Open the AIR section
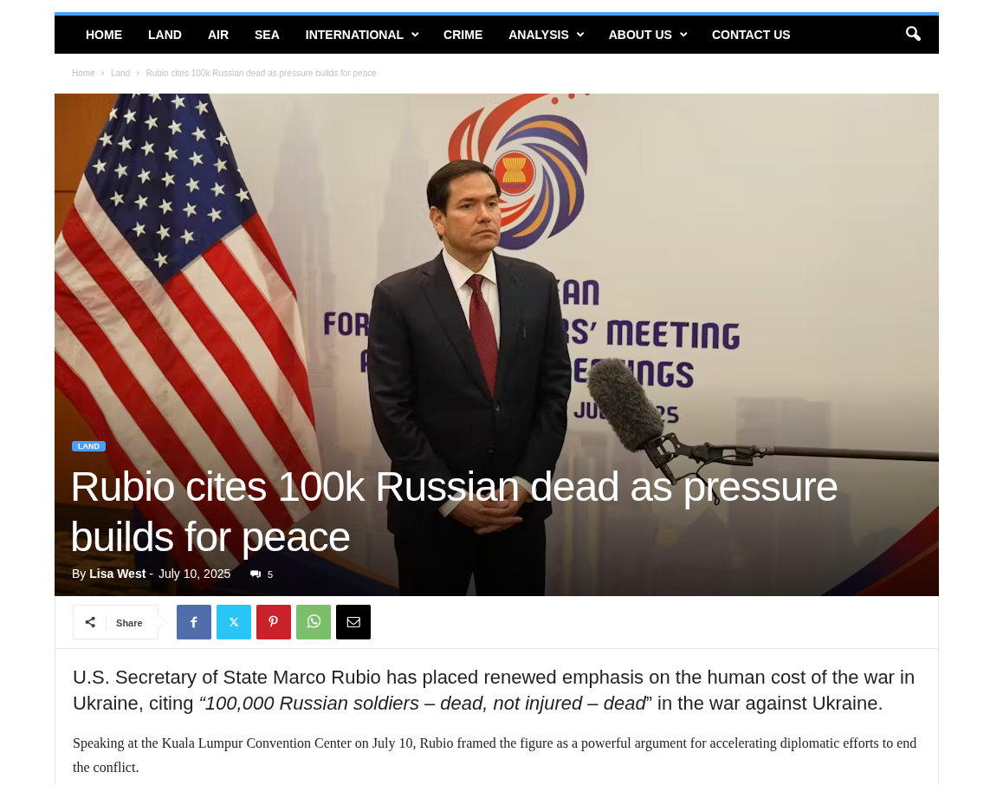 (217, 35)
